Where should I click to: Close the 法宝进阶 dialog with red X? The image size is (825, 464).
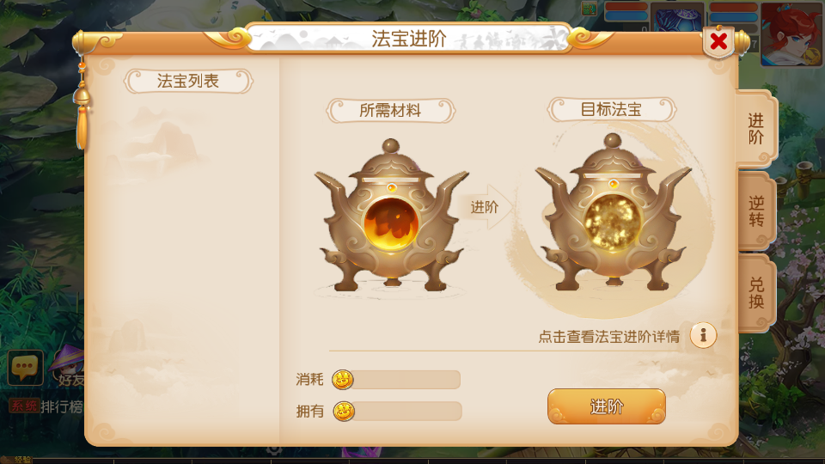coord(718,41)
